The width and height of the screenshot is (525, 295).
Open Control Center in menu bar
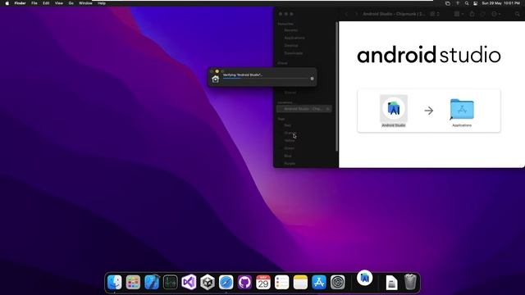[475, 3]
